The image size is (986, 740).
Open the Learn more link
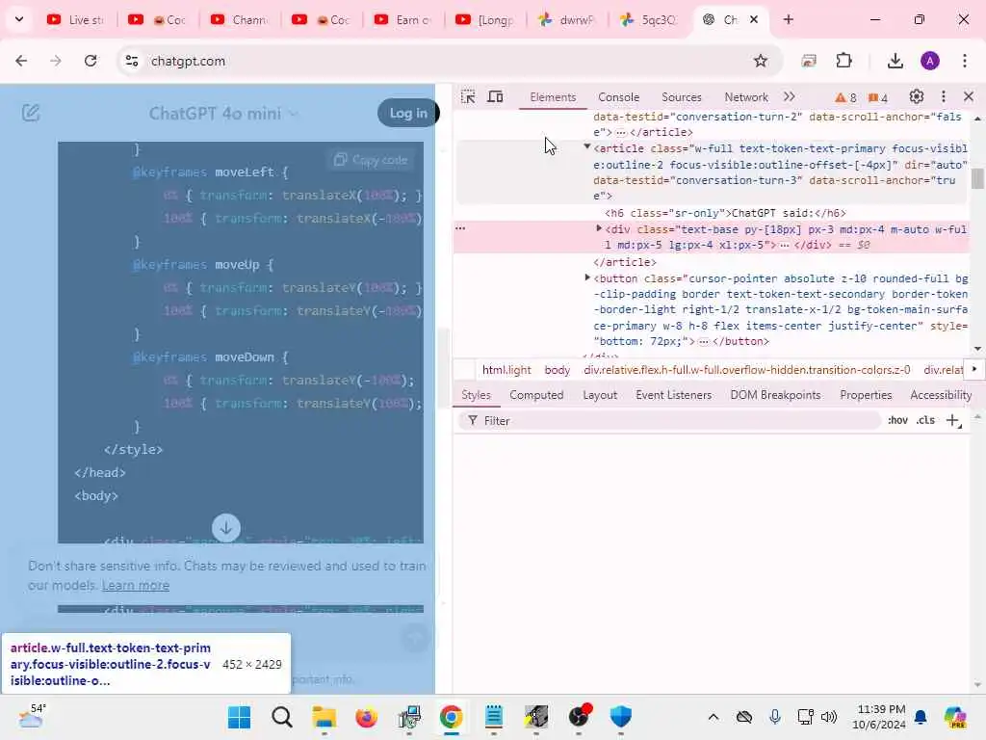pos(135,585)
